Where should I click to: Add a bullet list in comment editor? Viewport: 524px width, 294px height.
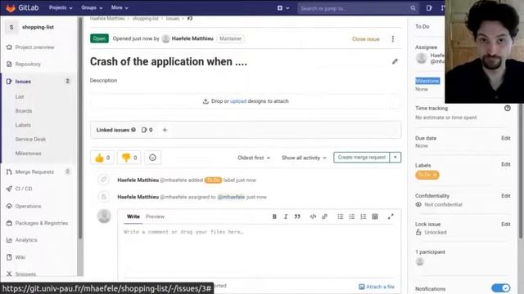pyautogui.click(x=341, y=216)
